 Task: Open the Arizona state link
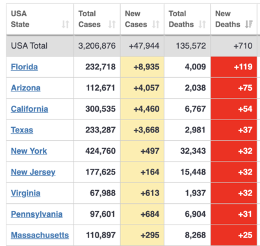tap(25, 88)
